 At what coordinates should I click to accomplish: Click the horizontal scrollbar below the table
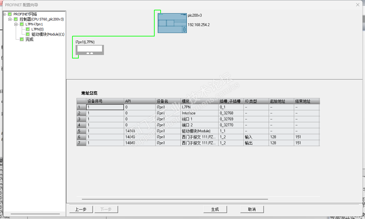(175, 199)
